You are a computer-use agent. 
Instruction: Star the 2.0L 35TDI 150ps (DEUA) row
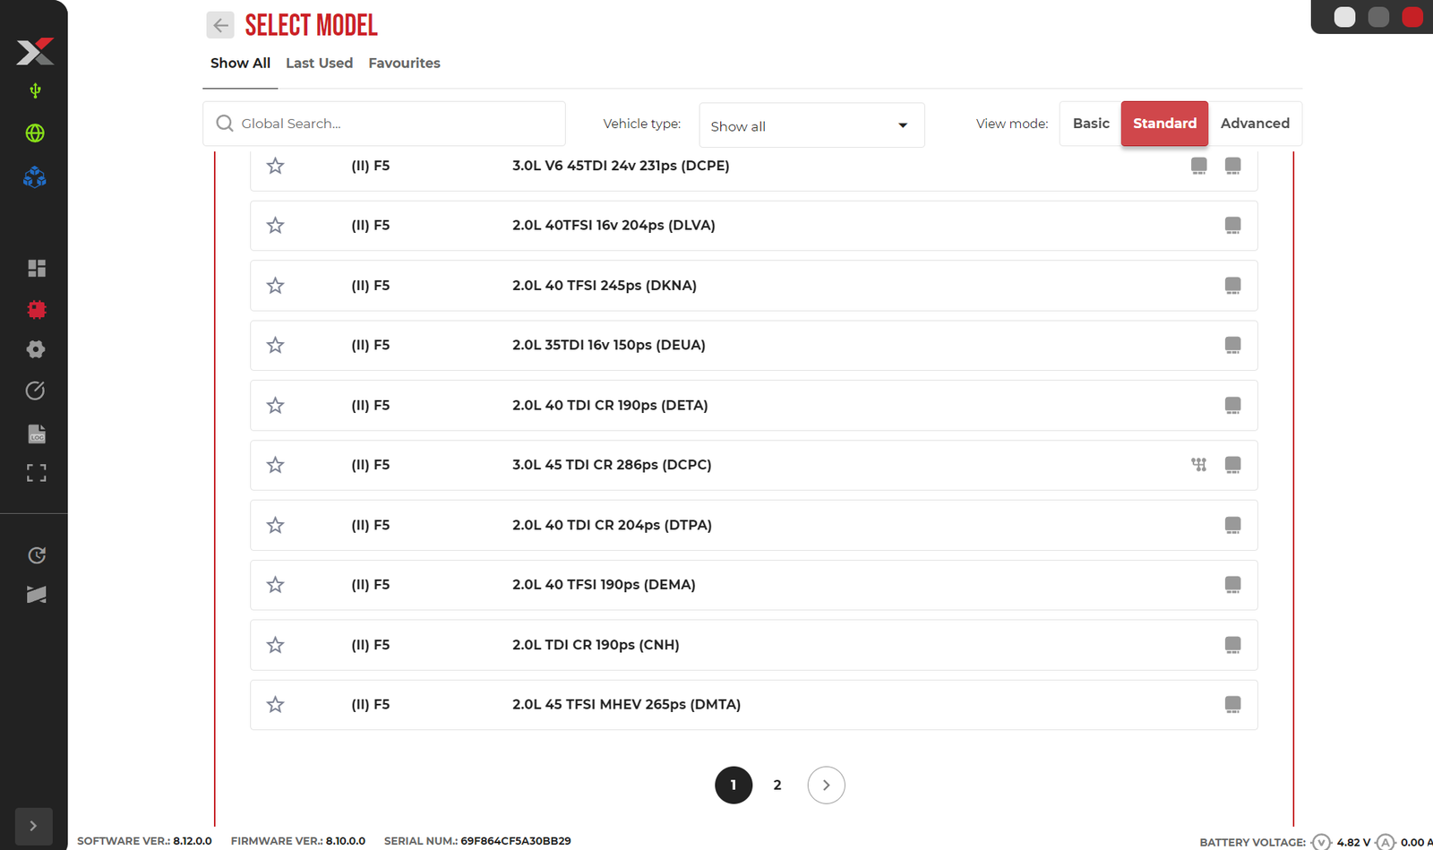pyautogui.click(x=275, y=345)
